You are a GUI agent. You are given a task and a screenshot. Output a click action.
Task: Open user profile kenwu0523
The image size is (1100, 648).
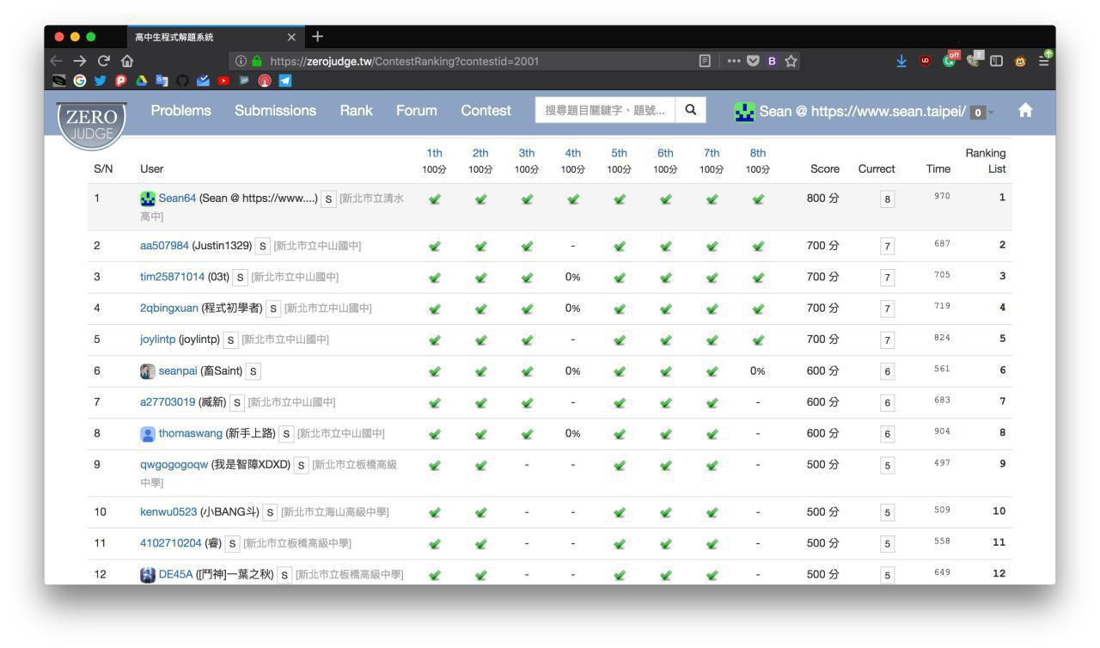(x=168, y=511)
